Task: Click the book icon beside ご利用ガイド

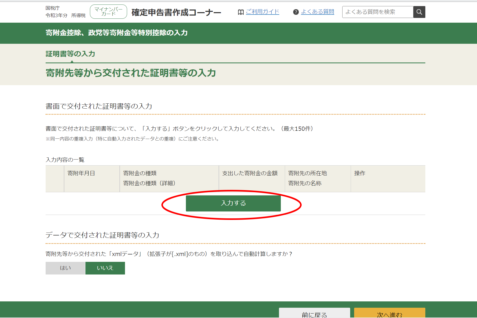Action: (240, 12)
